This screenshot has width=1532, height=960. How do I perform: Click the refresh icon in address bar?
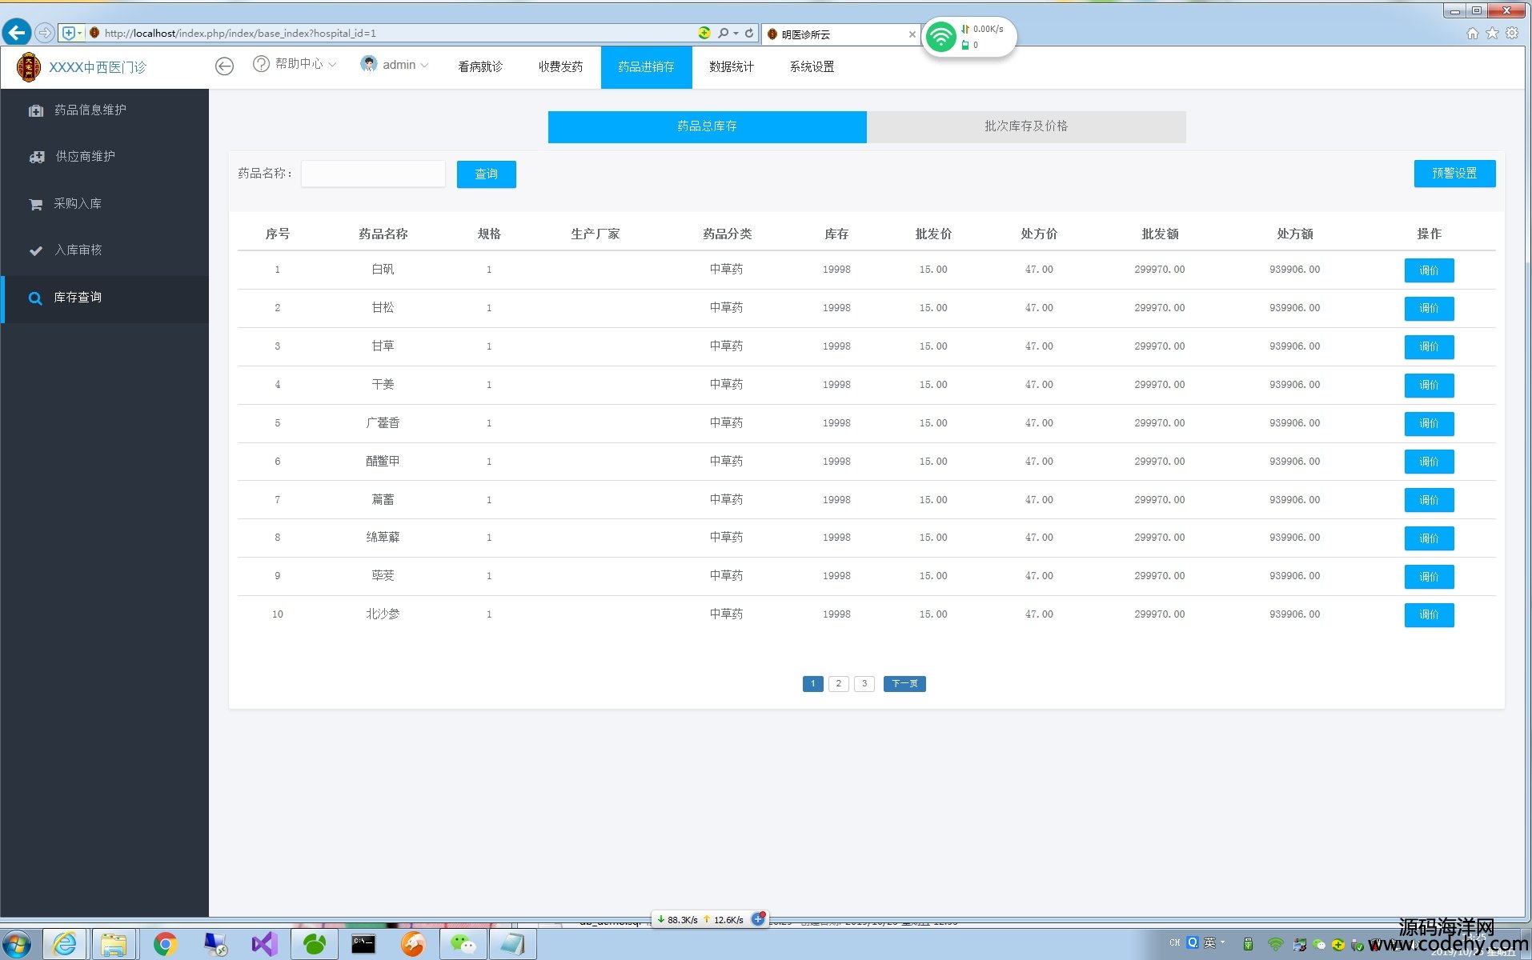pyautogui.click(x=749, y=33)
